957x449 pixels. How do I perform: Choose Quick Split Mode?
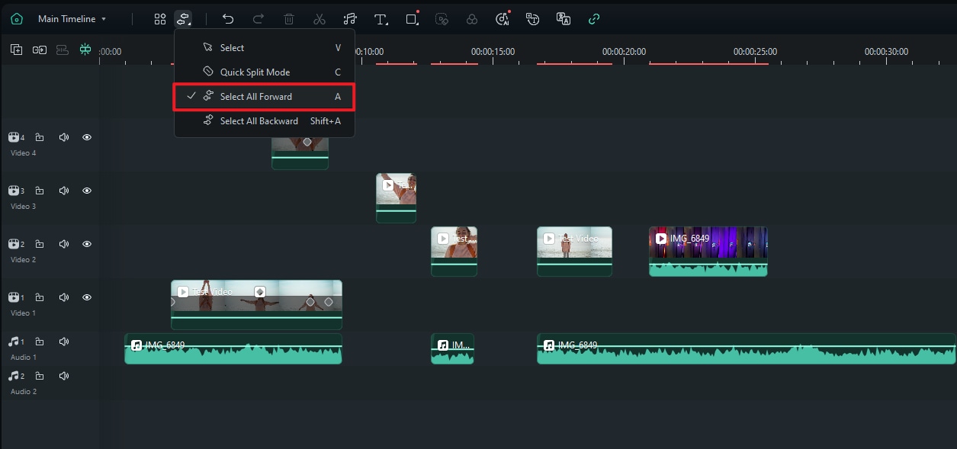(264, 72)
